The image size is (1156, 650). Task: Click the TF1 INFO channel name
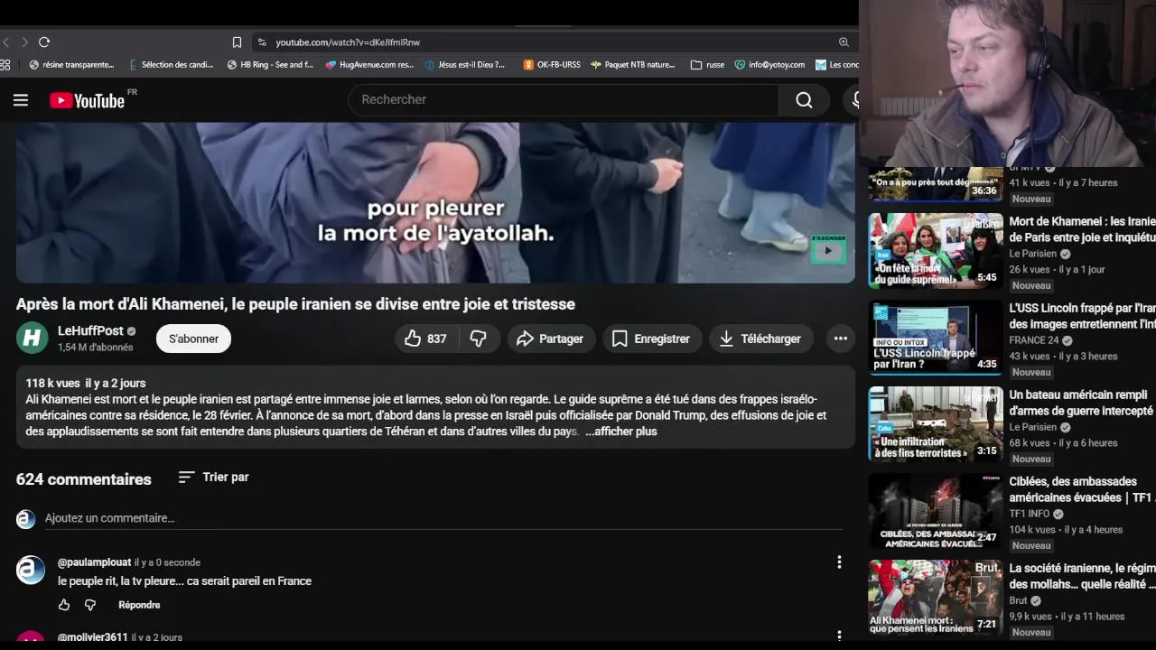(x=1030, y=514)
